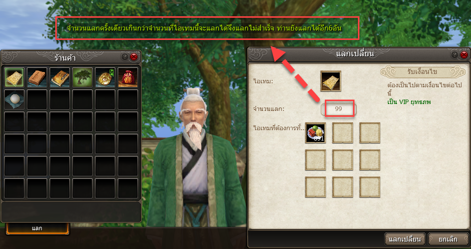Select the orange book item in shop

[37, 77]
